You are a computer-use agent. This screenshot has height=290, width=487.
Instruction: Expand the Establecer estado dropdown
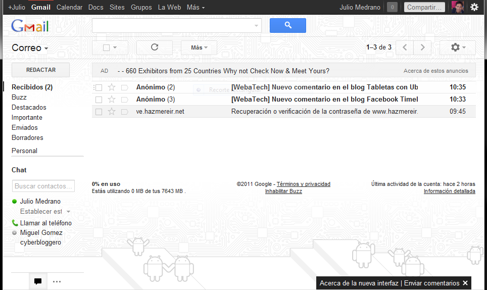68,212
